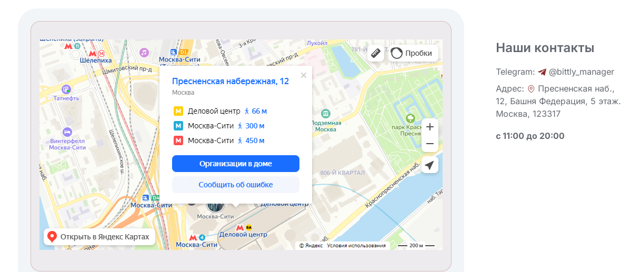Viewport: 631px width, 272px height.
Task: Click the Подземная Москва museum icon
Action: 326,113
